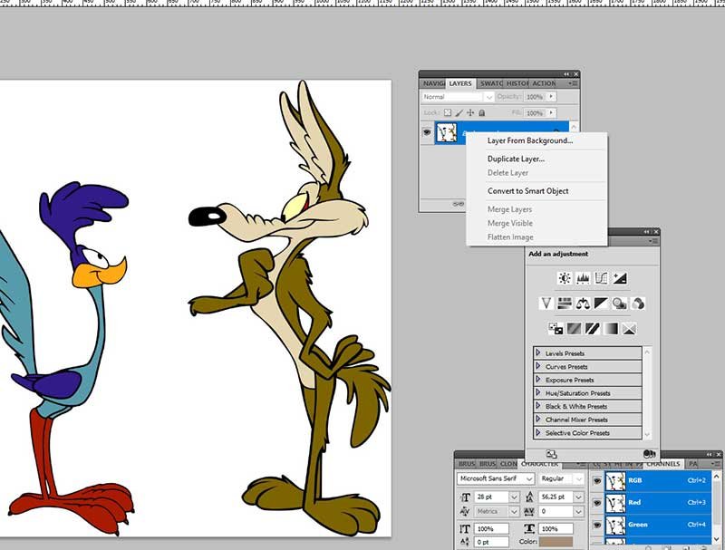Open the 56.25 pt leading dropdown
Viewport: 725px width, 550px height.
pos(578,497)
